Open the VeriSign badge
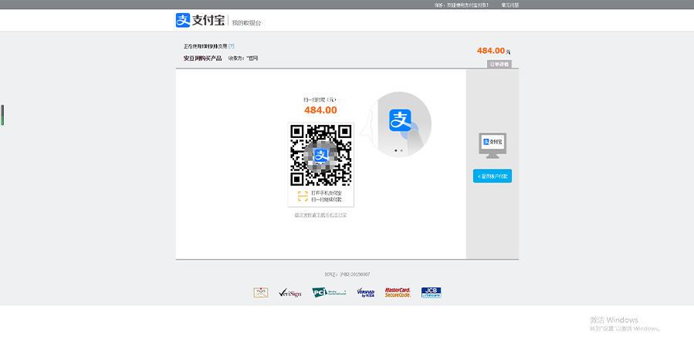The image size is (694, 350). (x=290, y=292)
